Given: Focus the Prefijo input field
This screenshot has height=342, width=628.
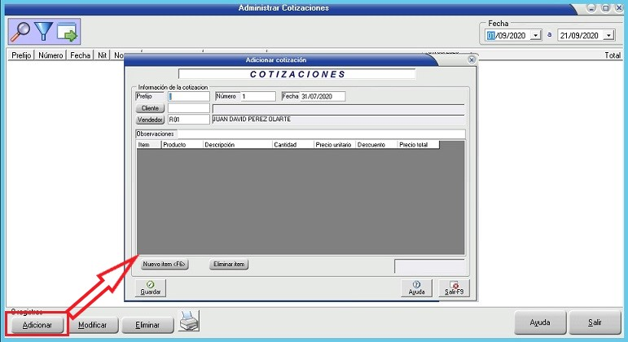Looking at the screenshot, I should (188, 96).
